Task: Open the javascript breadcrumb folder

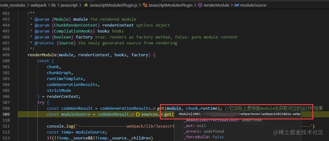Action: [x=69, y=5]
